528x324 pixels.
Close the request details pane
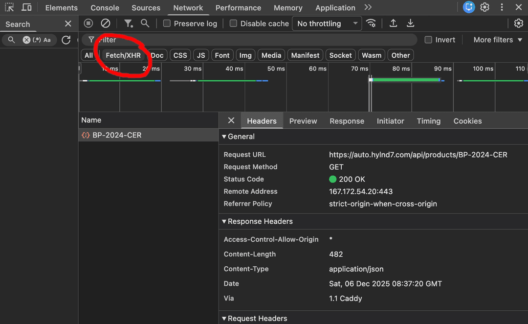pyautogui.click(x=231, y=120)
